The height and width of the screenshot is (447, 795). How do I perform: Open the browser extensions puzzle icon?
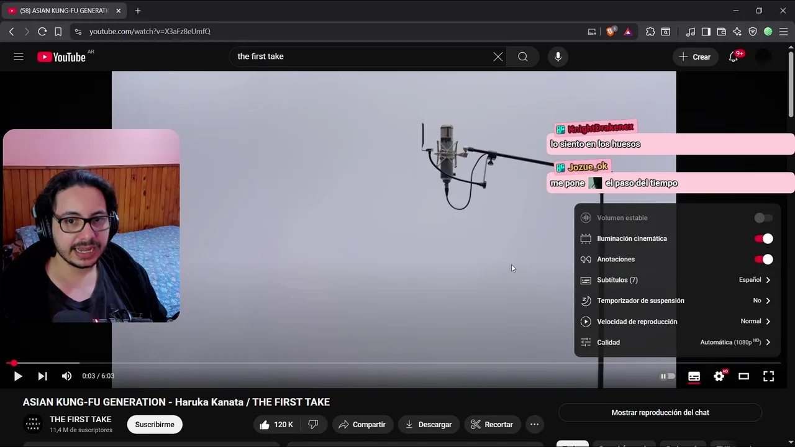pos(650,31)
